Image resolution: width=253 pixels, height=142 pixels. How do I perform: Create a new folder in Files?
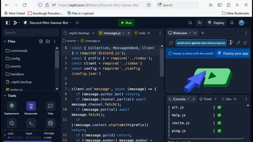[48, 41]
